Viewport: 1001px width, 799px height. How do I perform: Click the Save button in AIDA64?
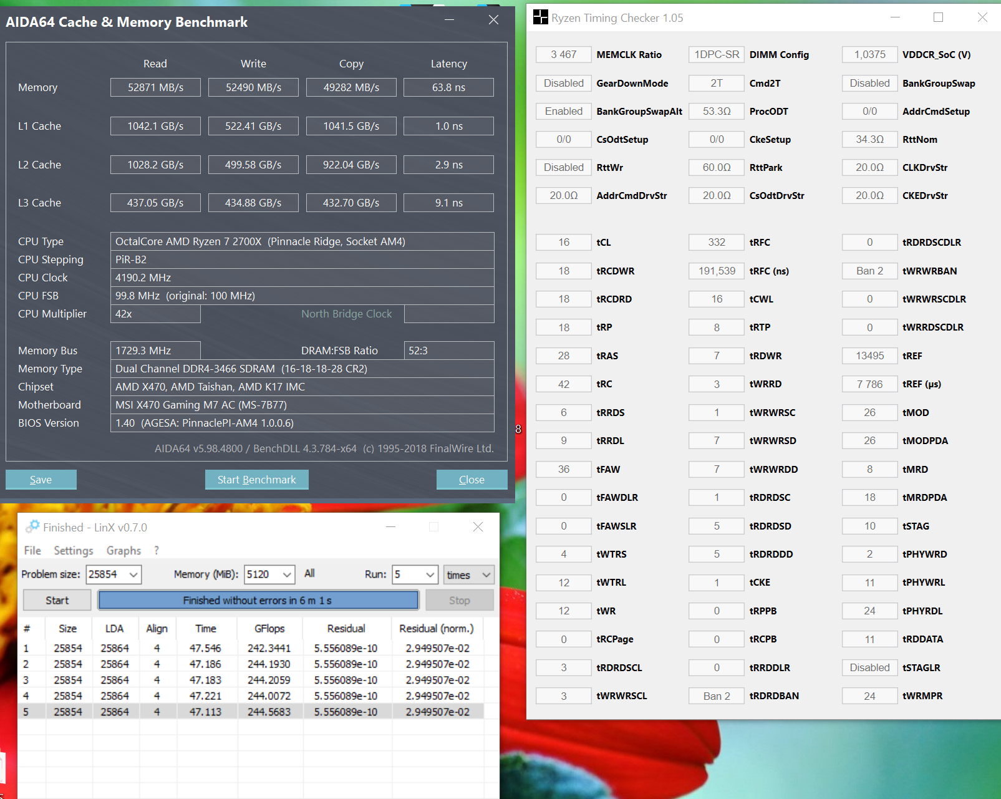pos(41,480)
